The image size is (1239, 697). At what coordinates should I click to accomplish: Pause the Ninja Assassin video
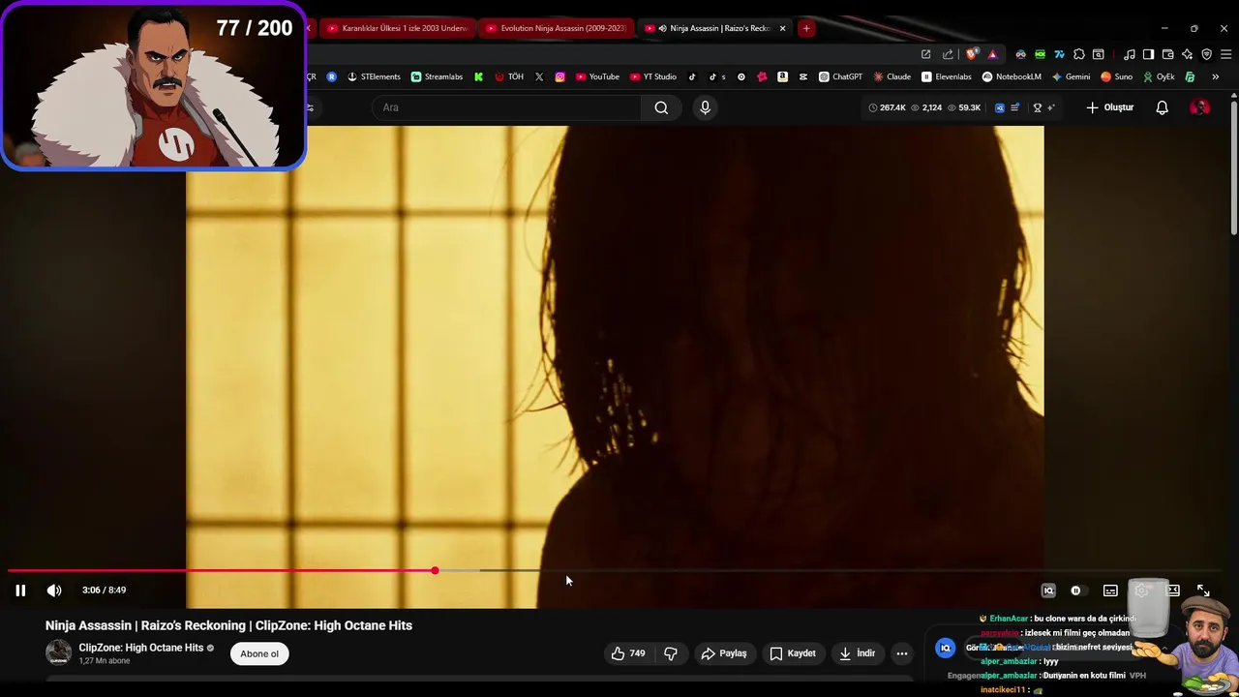click(x=20, y=591)
